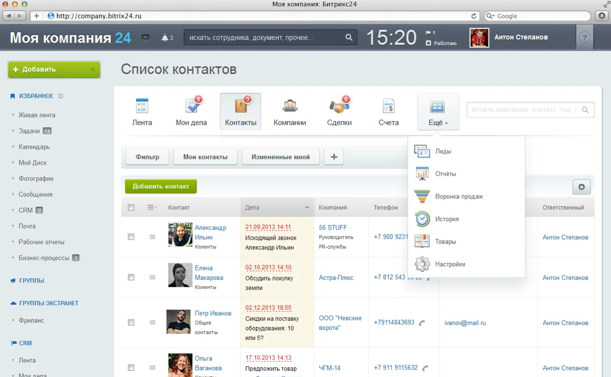Image resolution: width=611 pixels, height=377 pixels.
Task: Click the phone call icon beside +79114843693
Action: click(422, 323)
